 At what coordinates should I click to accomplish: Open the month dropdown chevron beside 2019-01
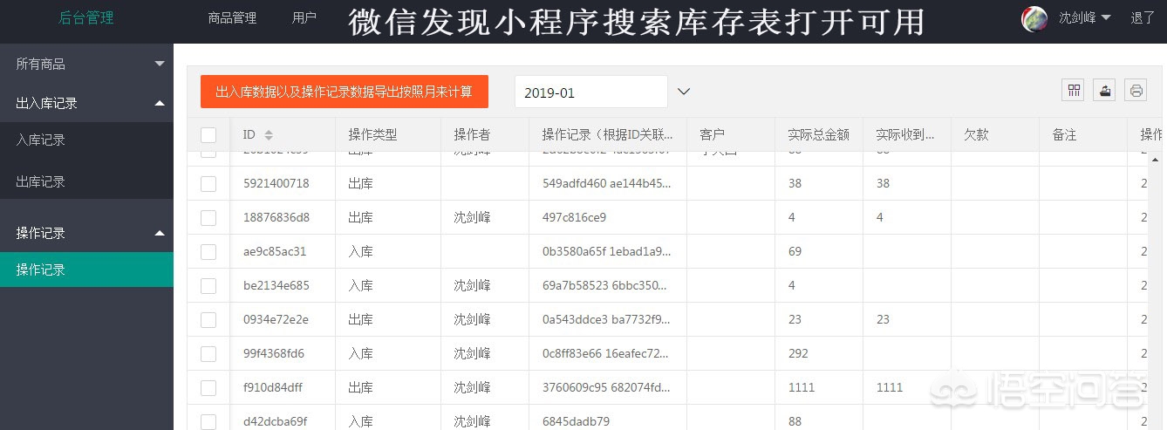click(x=684, y=92)
